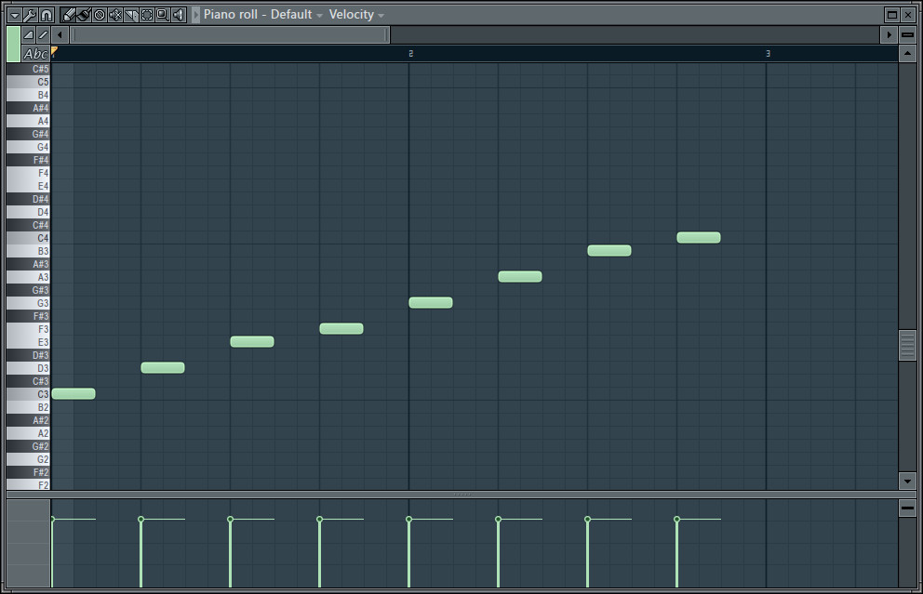Click the horizontal scroll right arrow

(889, 34)
